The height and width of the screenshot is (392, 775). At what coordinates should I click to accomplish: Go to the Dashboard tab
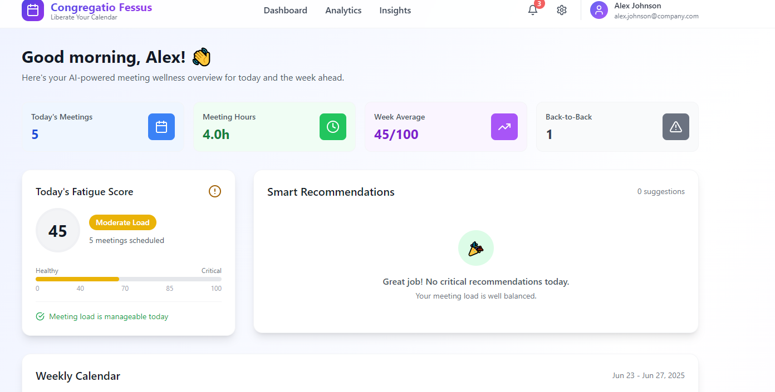tap(286, 11)
